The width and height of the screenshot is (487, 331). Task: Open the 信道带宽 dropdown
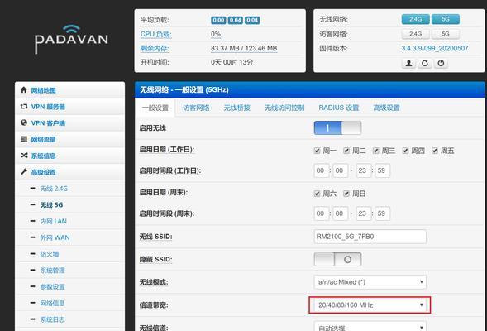[370, 305]
